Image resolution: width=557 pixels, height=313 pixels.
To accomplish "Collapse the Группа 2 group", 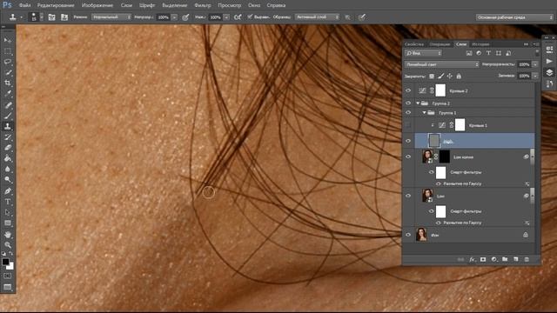I will click(x=418, y=103).
